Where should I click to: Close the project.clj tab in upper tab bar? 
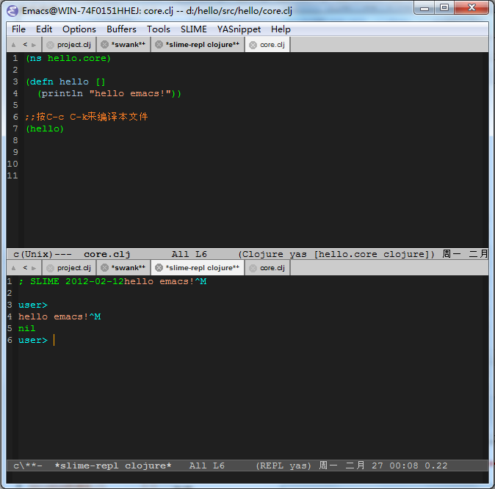pos(50,45)
